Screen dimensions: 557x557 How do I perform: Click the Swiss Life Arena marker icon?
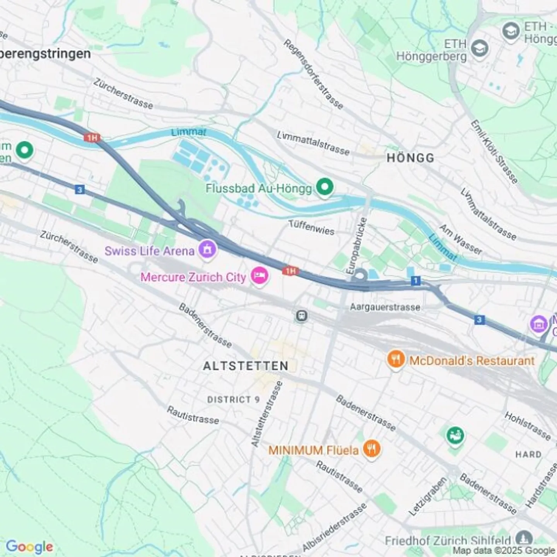pyautogui.click(x=207, y=249)
